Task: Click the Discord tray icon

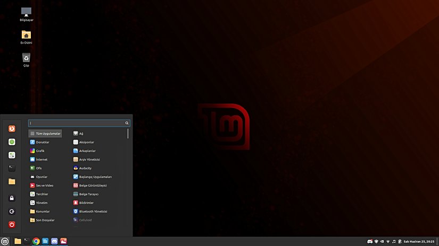Action: (370, 242)
